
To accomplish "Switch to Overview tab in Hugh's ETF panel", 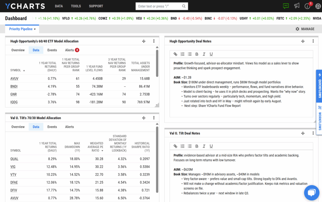I will pyautogui.click(x=18, y=50).
